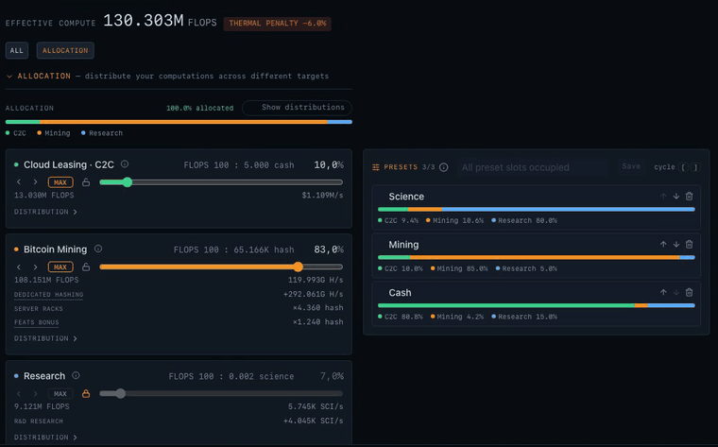The image size is (718, 447).
Task: Move the Mining preset down
Action: 676,244
